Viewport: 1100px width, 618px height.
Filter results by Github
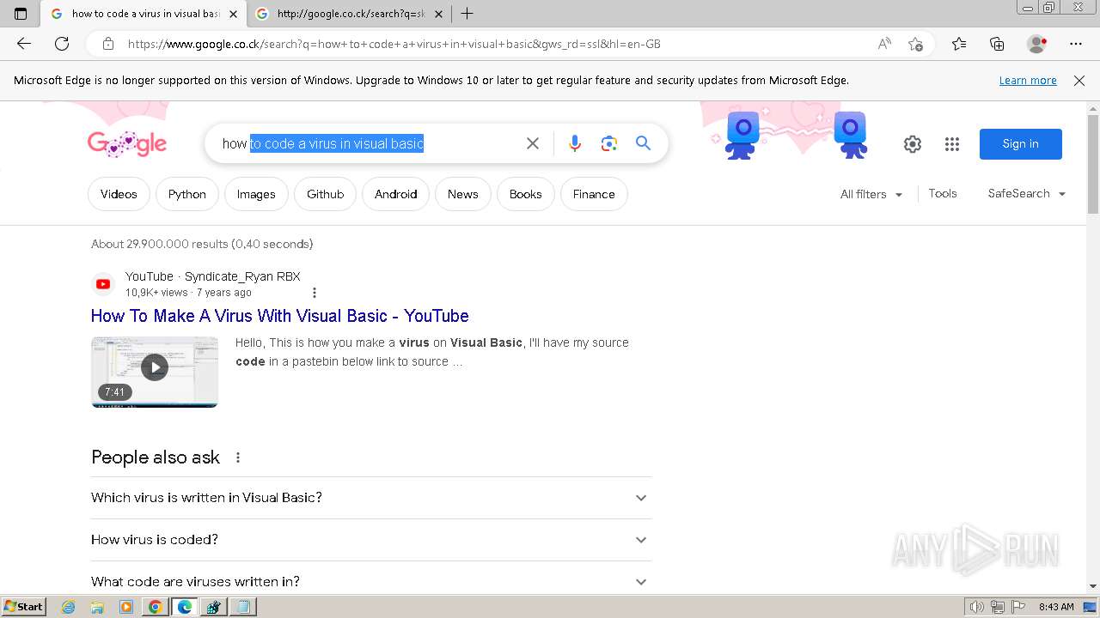pos(325,194)
